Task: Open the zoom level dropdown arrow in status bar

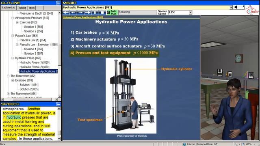Action: [x=255, y=144]
